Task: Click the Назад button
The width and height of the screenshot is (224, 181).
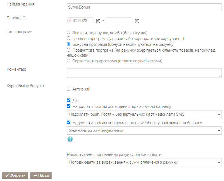Action: coord(41,175)
